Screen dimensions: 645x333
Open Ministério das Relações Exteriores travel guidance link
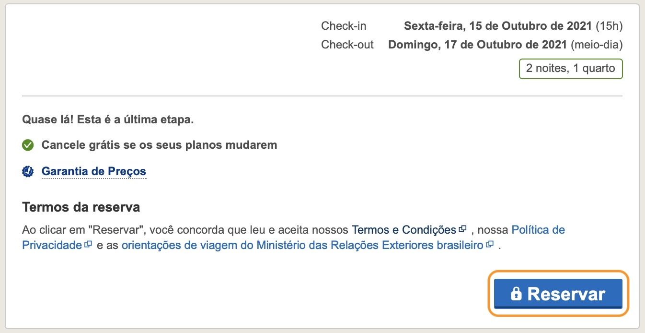[302, 245]
